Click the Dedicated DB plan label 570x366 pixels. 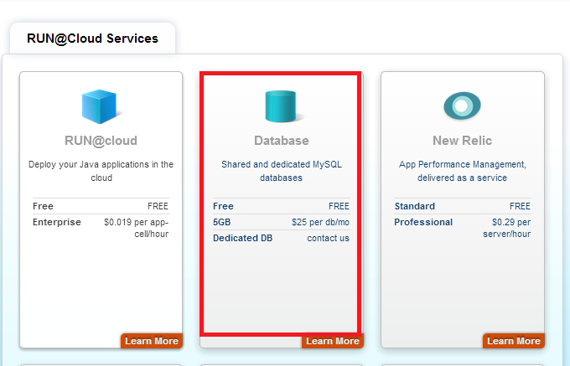pos(243,238)
